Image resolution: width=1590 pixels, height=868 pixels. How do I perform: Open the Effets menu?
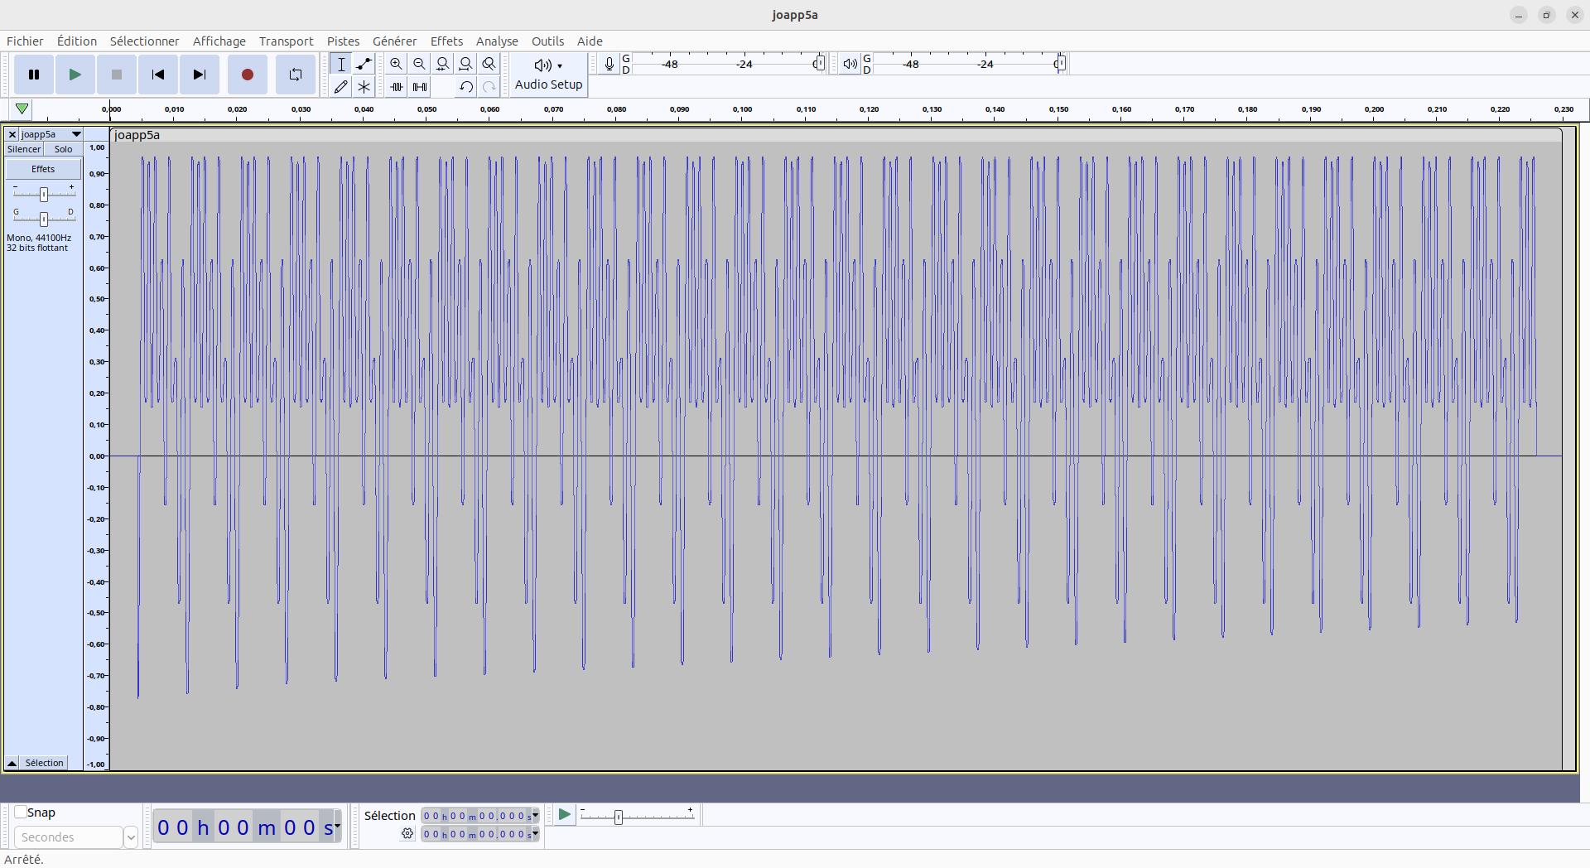[x=446, y=41]
